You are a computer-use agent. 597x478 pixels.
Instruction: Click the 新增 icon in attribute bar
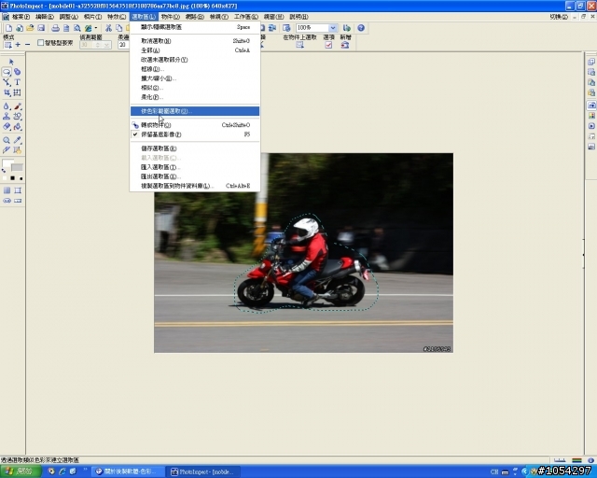(345, 45)
